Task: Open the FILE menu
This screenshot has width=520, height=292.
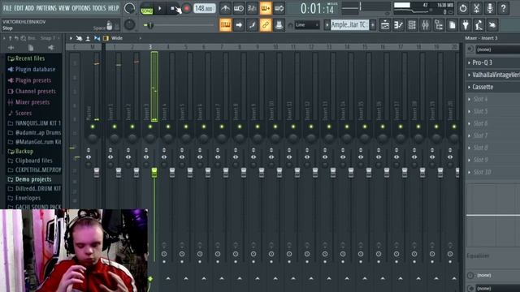Action: tap(7, 8)
